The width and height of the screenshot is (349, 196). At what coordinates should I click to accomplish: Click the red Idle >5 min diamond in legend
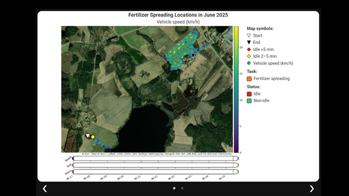[249, 49]
